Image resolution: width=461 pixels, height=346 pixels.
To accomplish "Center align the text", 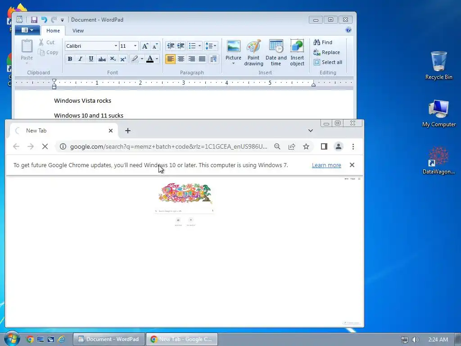I will click(181, 59).
